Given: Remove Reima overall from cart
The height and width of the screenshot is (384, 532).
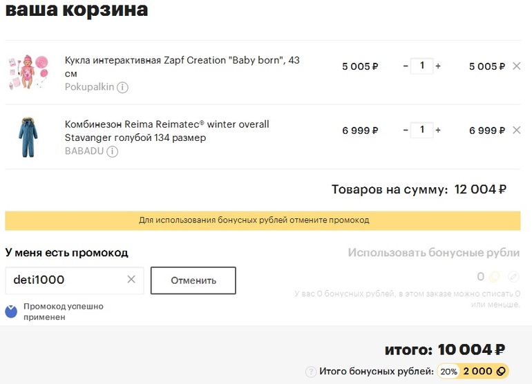Looking at the screenshot, I should click(x=516, y=130).
